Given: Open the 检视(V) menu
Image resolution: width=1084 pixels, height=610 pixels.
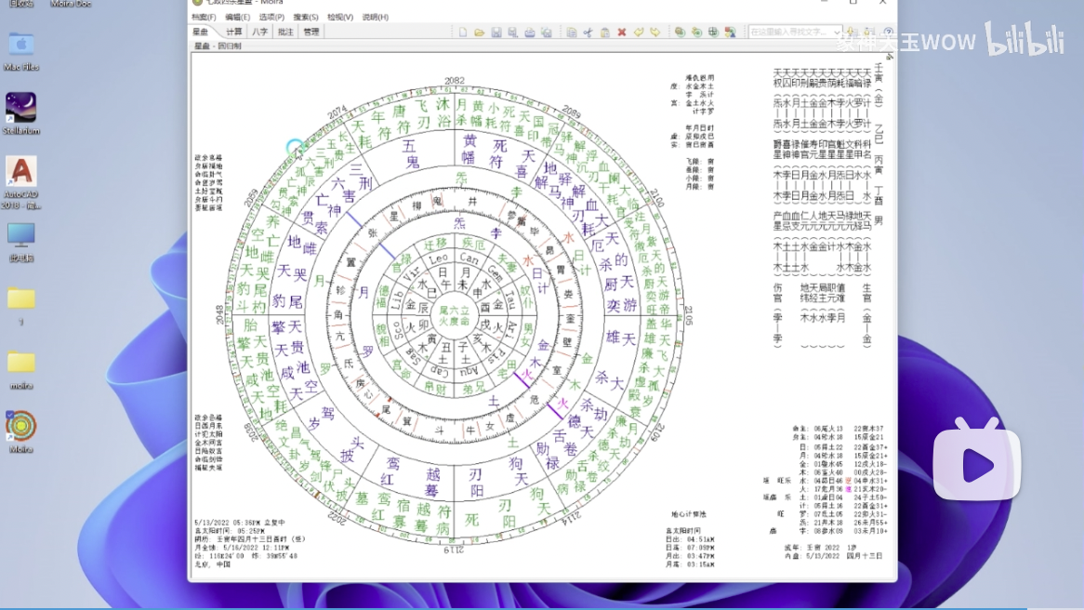Looking at the screenshot, I should click(x=340, y=17).
